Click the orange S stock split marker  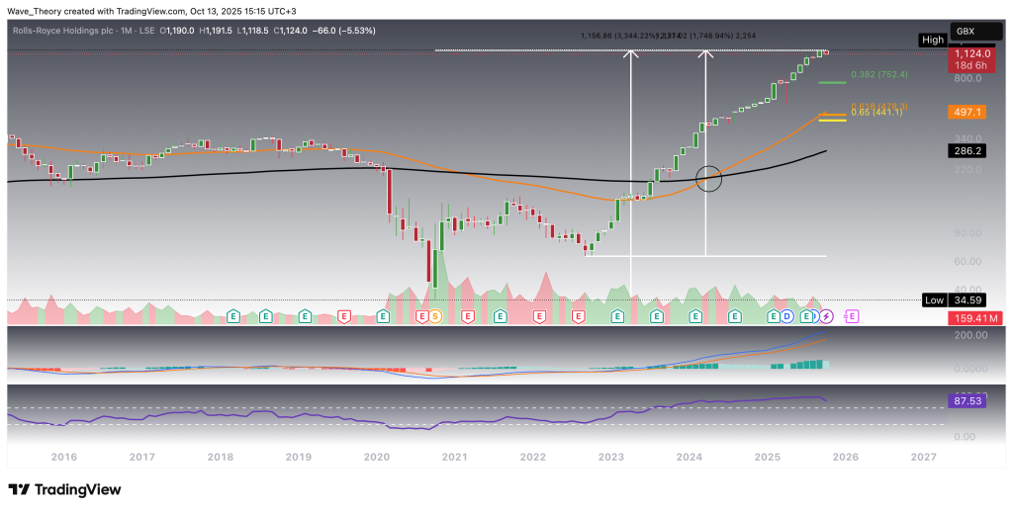point(434,316)
